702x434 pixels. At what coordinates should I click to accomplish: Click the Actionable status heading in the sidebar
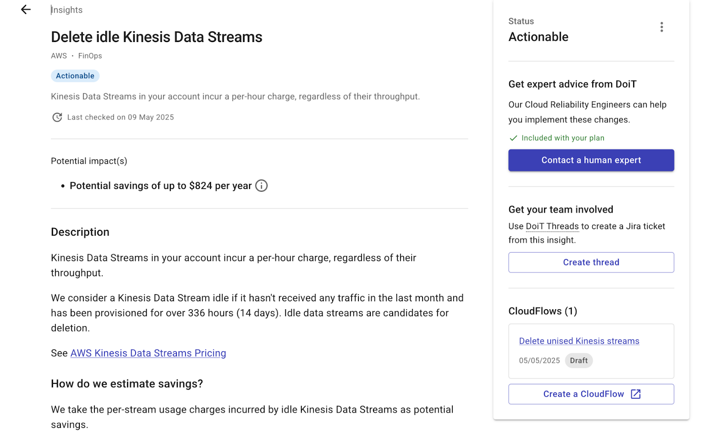pyautogui.click(x=538, y=37)
